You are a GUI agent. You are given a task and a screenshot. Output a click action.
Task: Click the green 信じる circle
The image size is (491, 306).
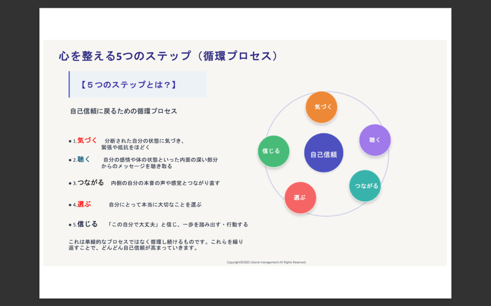273,151
